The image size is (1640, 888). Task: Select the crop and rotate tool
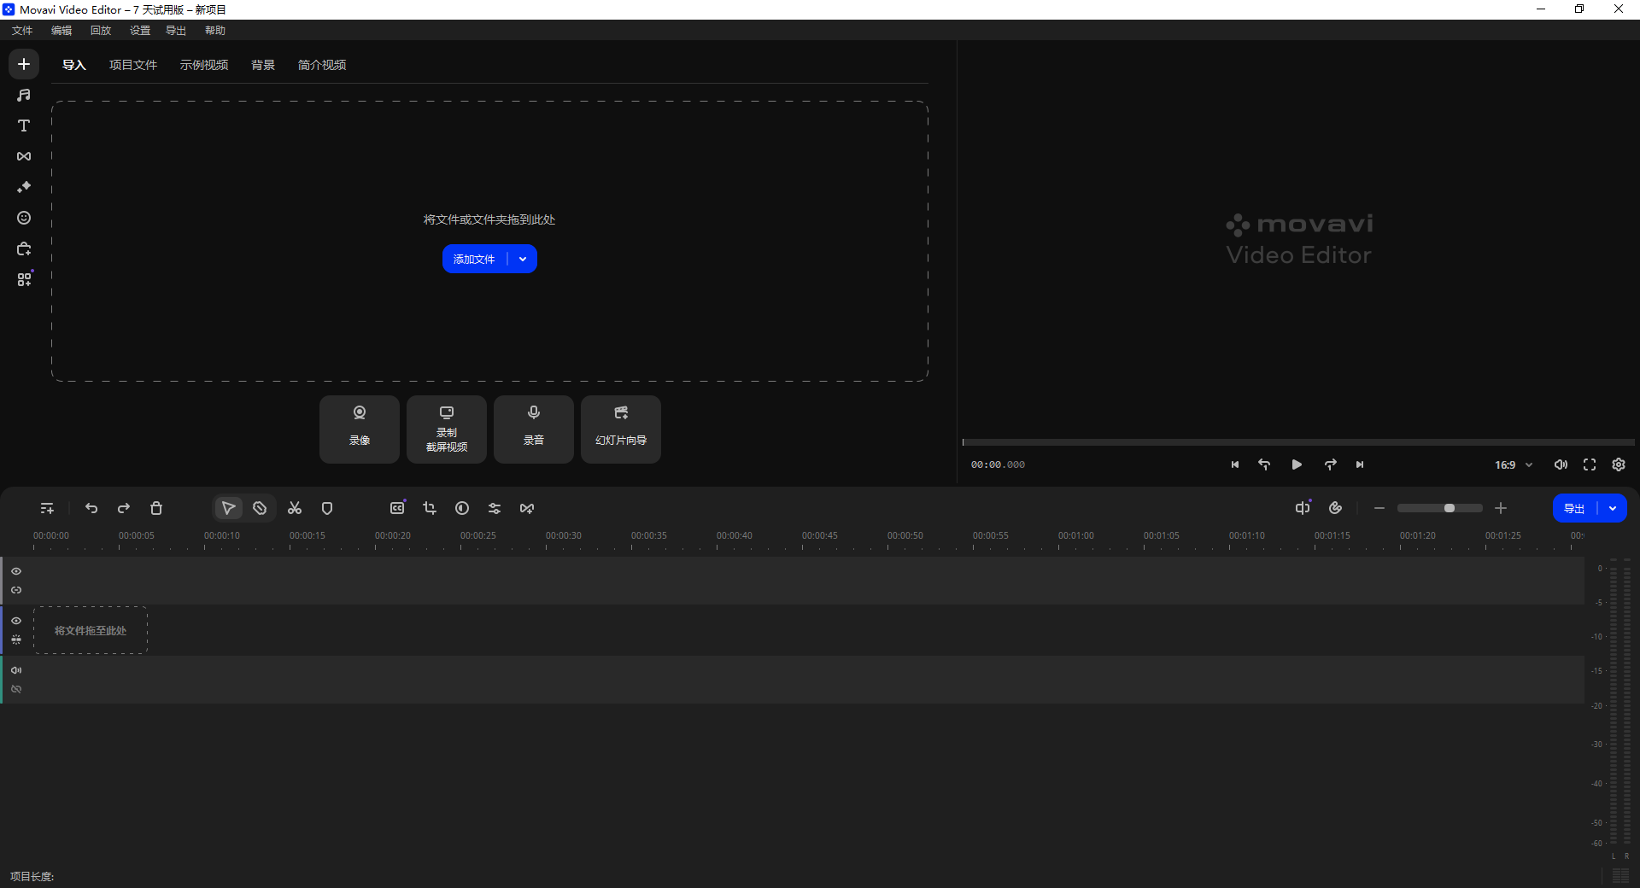[x=430, y=508]
